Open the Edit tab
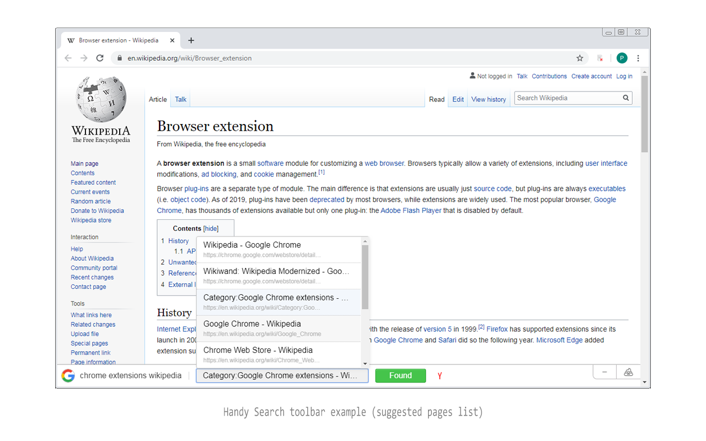Viewport: 706px width, 441px height. pos(458,99)
